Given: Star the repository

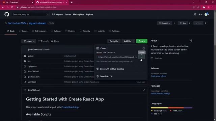Looking at the screenshot, I should pyautogui.click(x=183, y=23).
